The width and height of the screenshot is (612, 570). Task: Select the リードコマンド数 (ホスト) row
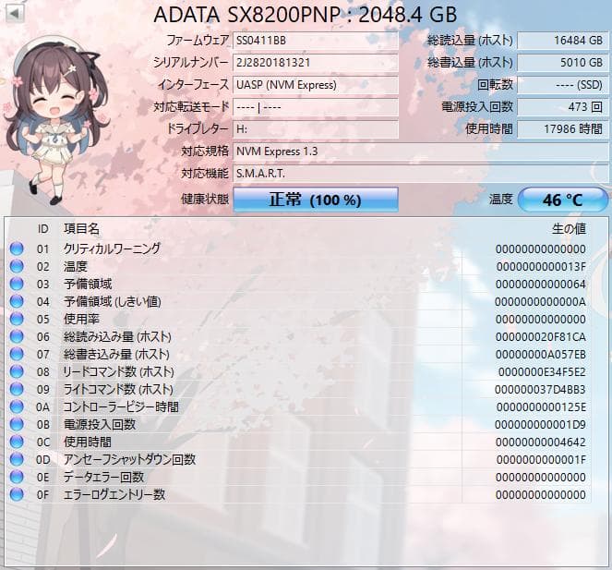pyautogui.click(x=298, y=372)
